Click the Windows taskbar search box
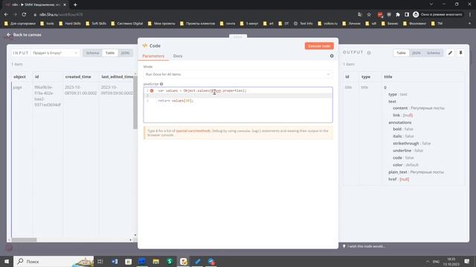This screenshot has width=476, height=267. coord(54,261)
